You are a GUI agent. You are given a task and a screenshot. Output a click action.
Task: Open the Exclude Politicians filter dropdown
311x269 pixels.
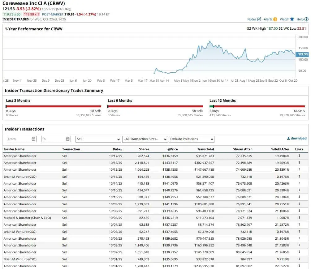pyautogui.click(x=191, y=139)
